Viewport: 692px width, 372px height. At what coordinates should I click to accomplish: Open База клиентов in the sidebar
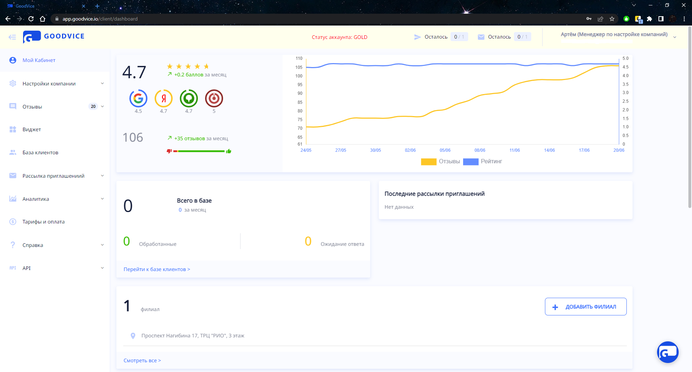pos(40,152)
